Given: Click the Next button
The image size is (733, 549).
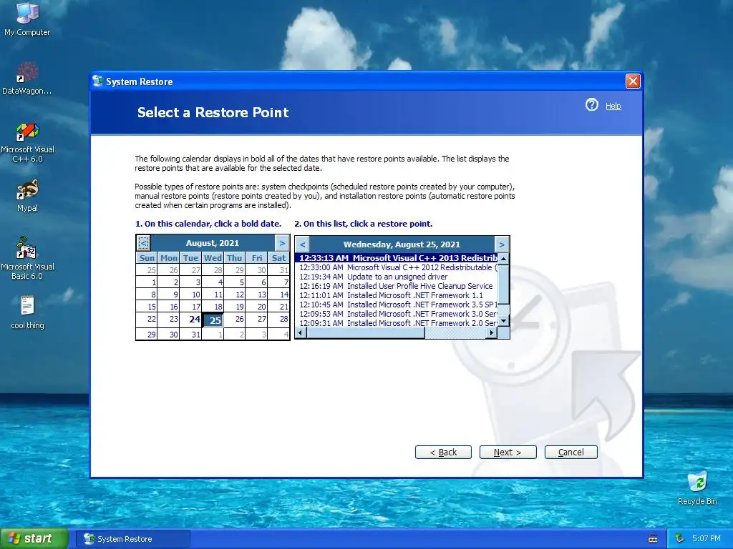Looking at the screenshot, I should 508,452.
